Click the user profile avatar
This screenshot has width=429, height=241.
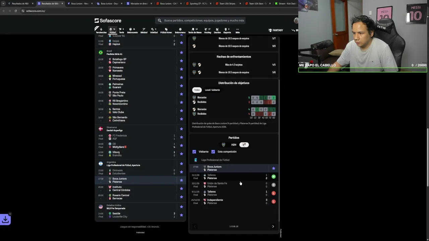[296, 20]
